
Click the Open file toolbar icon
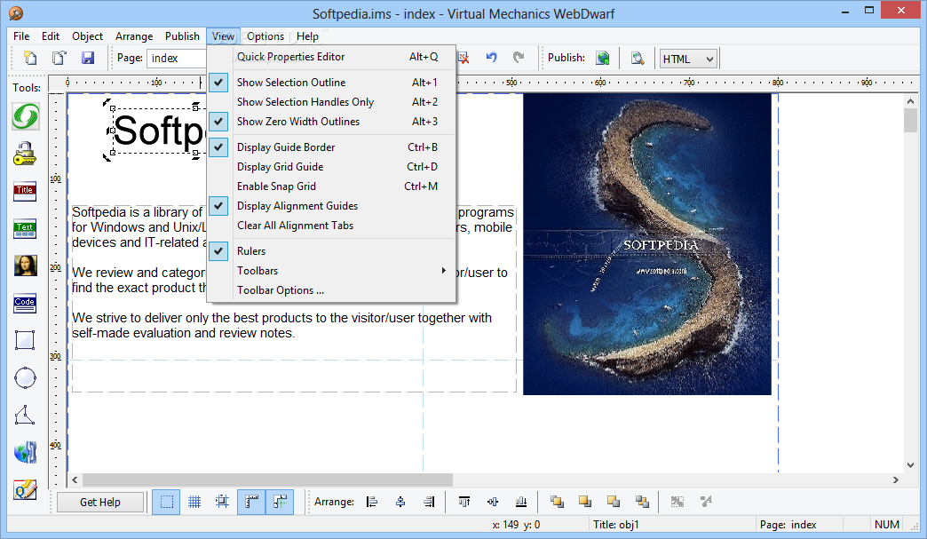pyautogui.click(x=59, y=58)
